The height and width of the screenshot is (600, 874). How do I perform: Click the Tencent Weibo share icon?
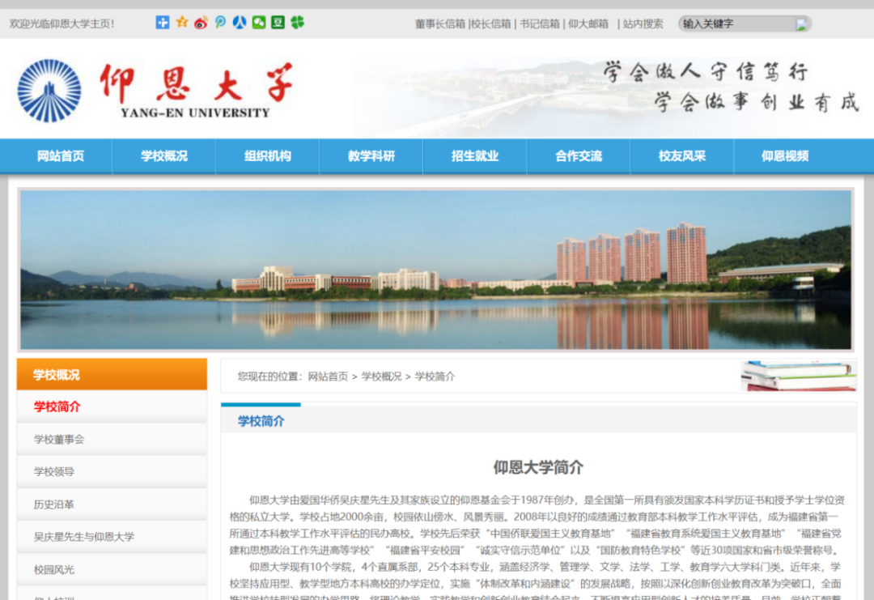[220, 23]
